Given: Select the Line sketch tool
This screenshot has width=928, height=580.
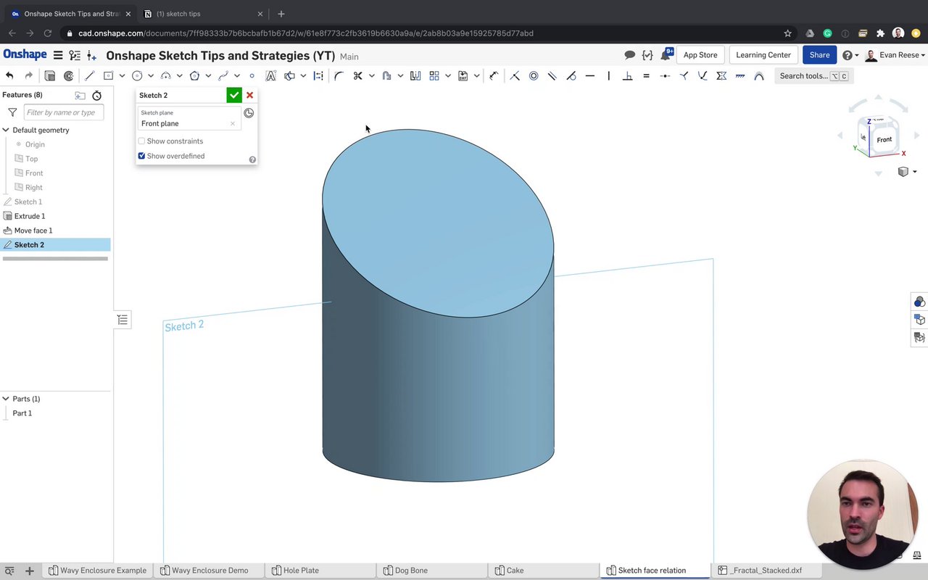Looking at the screenshot, I should pos(90,76).
